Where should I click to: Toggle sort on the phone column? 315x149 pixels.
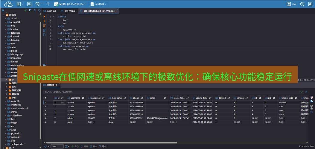141,98
